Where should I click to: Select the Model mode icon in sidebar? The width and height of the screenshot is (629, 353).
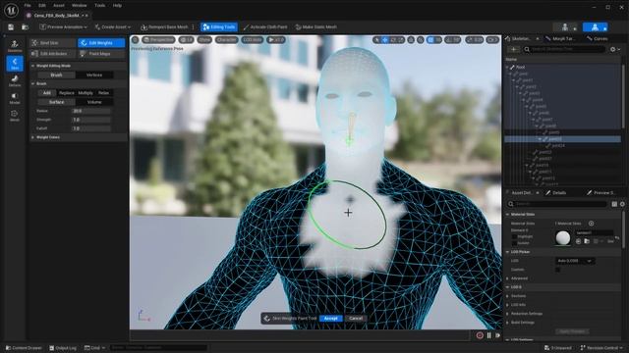[15, 98]
